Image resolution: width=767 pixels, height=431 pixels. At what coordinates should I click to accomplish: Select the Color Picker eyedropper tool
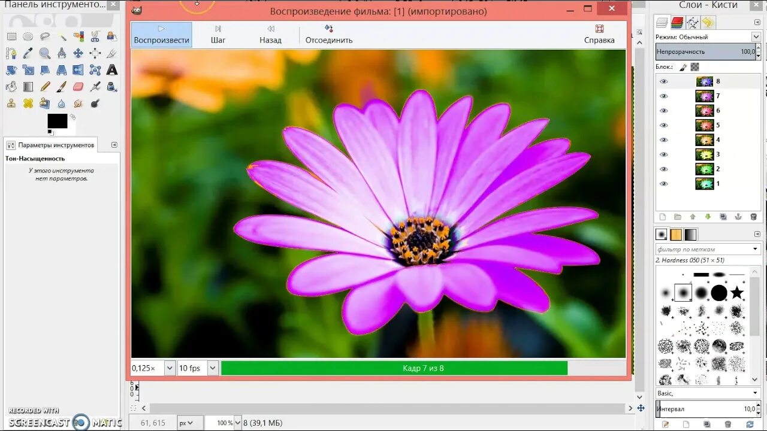click(28, 53)
